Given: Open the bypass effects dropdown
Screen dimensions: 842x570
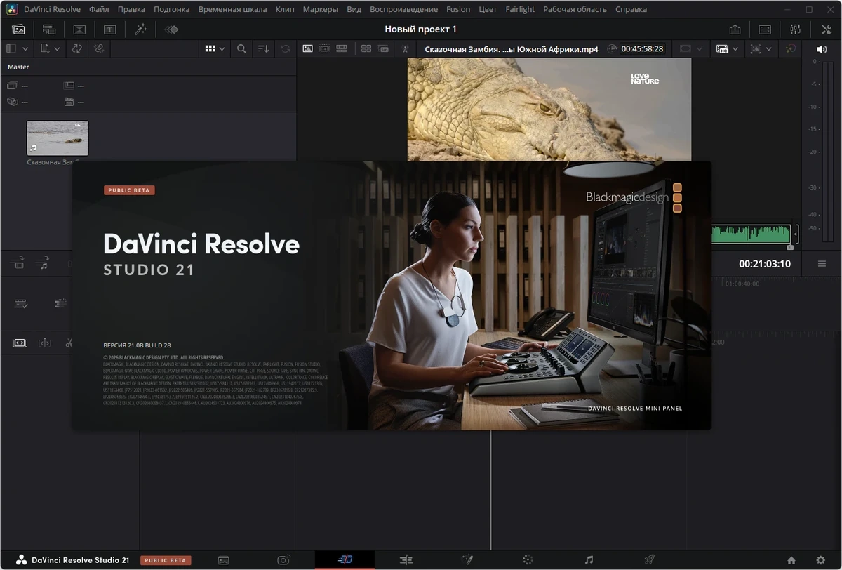Looking at the screenshot, I should [x=761, y=49].
